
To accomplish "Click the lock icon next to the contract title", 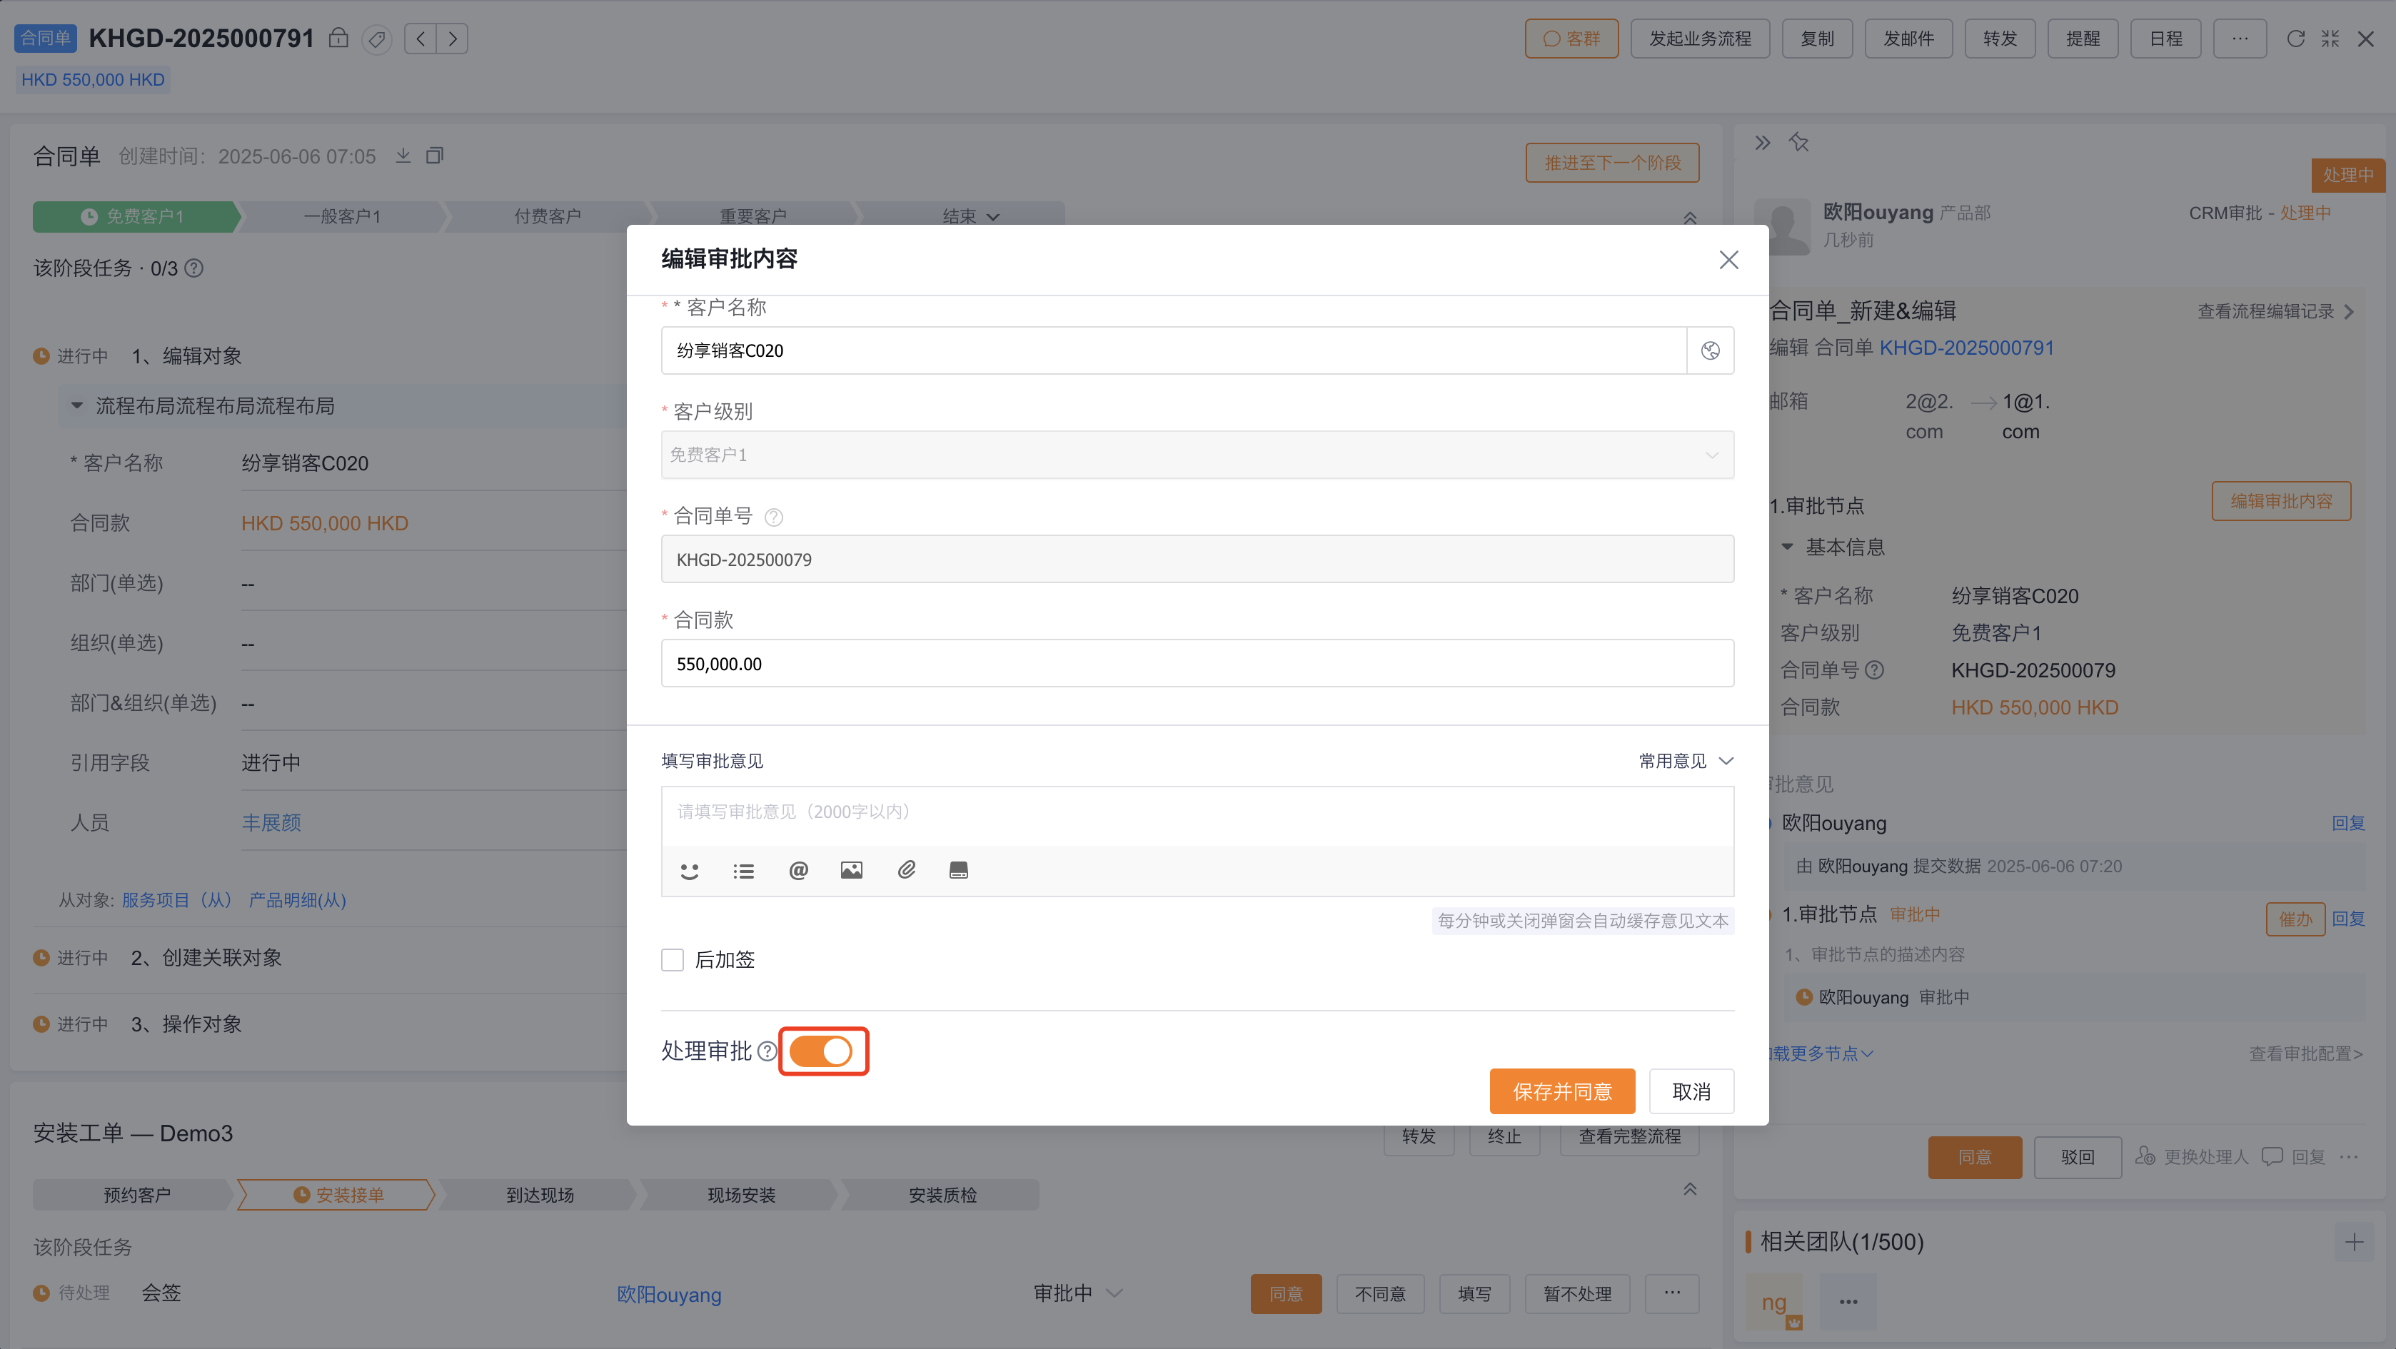I will [338, 38].
